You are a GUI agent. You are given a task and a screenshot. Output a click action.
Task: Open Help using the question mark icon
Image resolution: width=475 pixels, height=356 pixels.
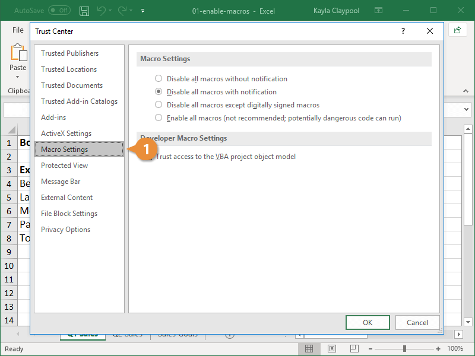[x=403, y=31]
